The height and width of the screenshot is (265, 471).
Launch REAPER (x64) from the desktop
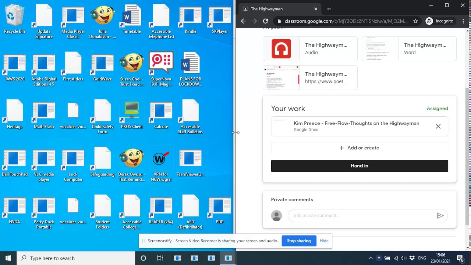click(161, 210)
